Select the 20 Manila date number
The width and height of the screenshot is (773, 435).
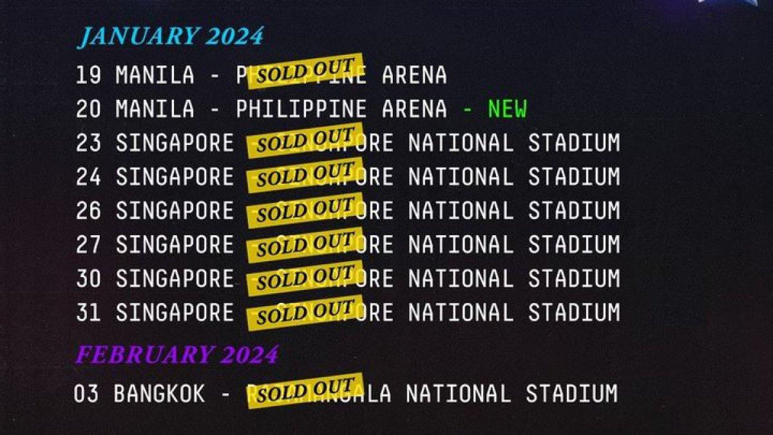(88, 109)
